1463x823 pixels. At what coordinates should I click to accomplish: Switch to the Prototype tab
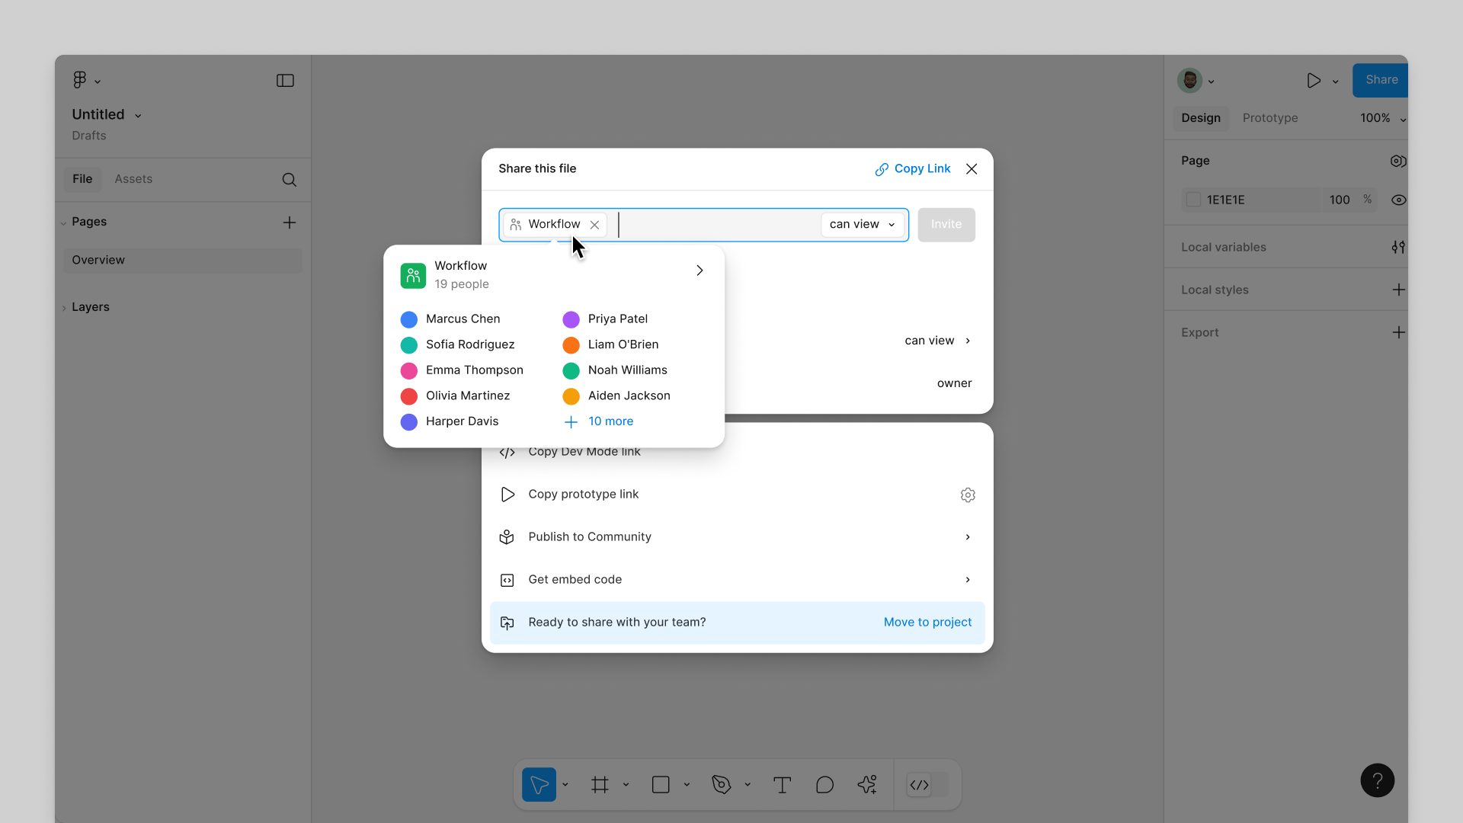click(1270, 118)
